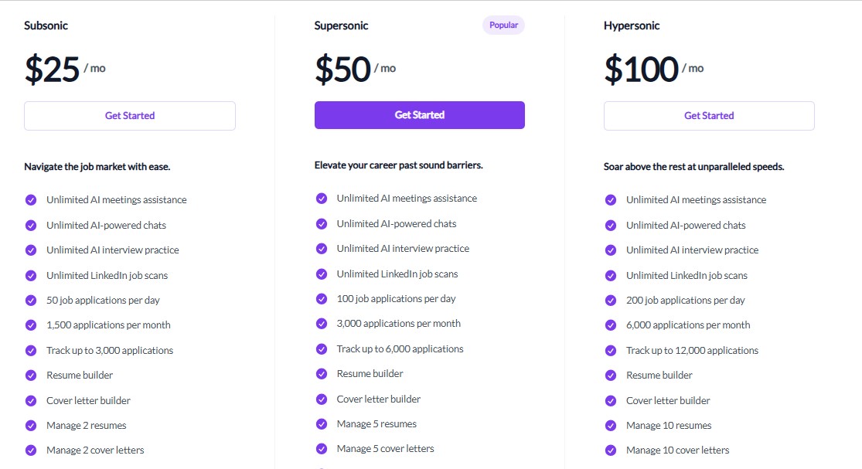The width and height of the screenshot is (862, 469).
Task: Click the checkmark beside Unlimited AI meetings assistance in Subsonic
Action: [31, 199]
